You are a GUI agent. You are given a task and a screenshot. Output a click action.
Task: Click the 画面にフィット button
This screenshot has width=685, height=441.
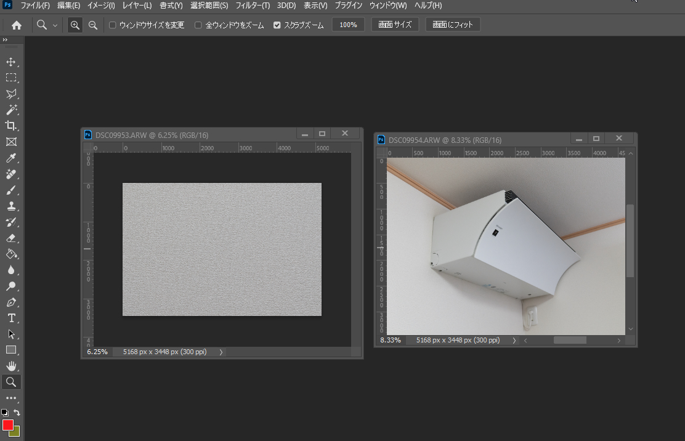(453, 25)
